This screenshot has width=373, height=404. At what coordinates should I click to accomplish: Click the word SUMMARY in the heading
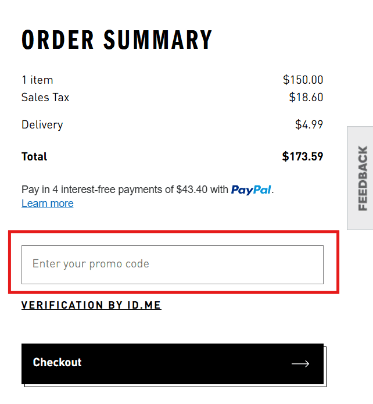158,40
